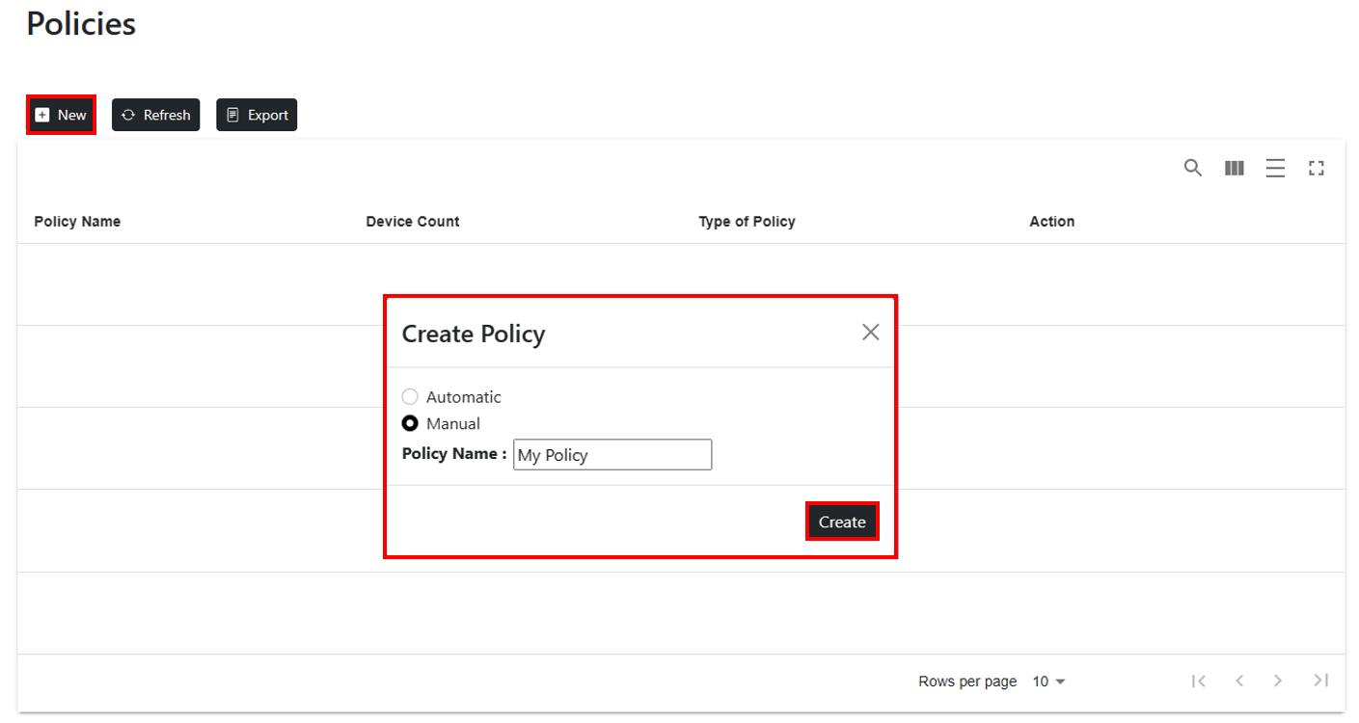Export the policies table

point(257,115)
